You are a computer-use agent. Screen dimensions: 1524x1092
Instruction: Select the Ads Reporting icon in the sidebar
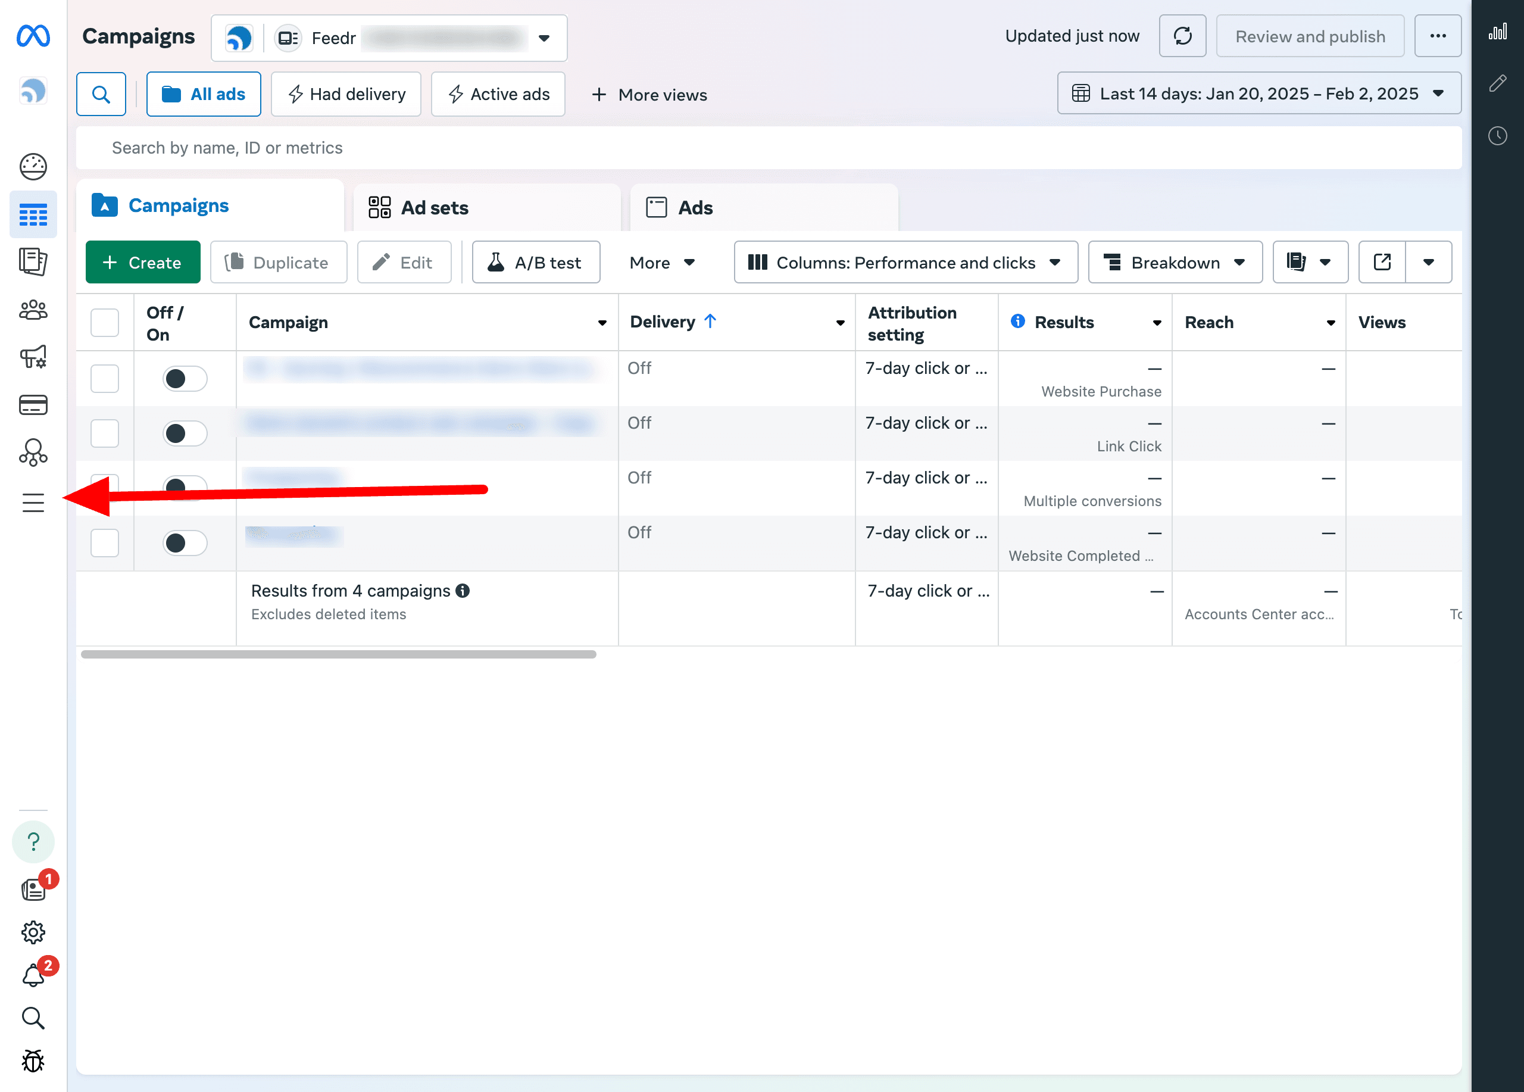coord(33,262)
